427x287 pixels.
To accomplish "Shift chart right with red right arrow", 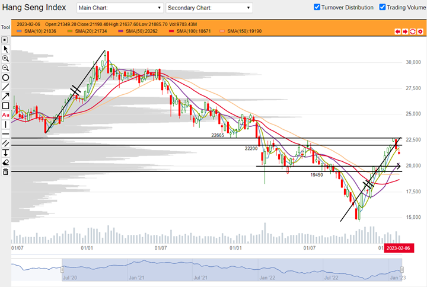I will (x=405, y=31).
